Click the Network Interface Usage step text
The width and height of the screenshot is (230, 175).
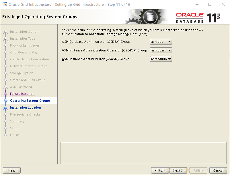click(x=29, y=66)
